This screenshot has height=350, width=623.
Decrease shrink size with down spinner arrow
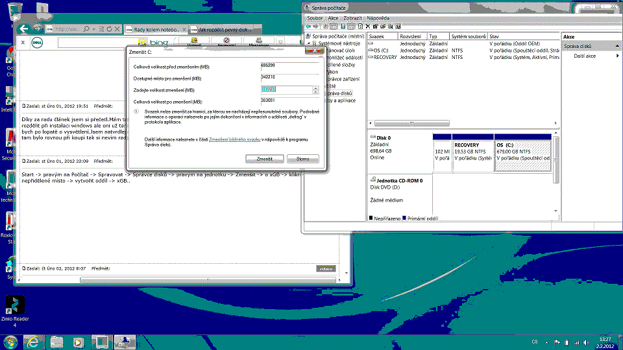[315, 93]
